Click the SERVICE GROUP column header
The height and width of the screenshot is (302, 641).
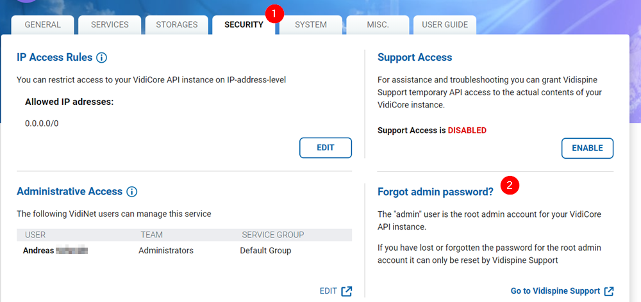272,235
